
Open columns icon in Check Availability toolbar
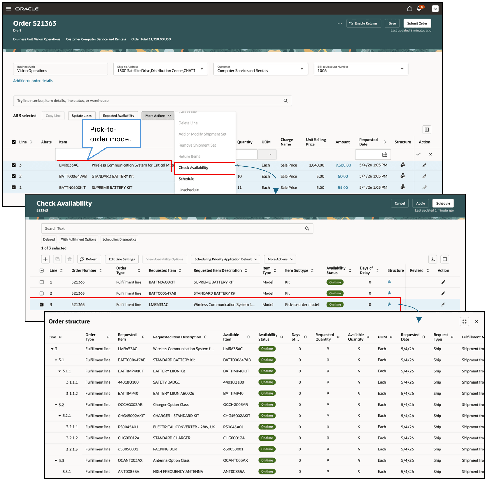click(x=445, y=259)
